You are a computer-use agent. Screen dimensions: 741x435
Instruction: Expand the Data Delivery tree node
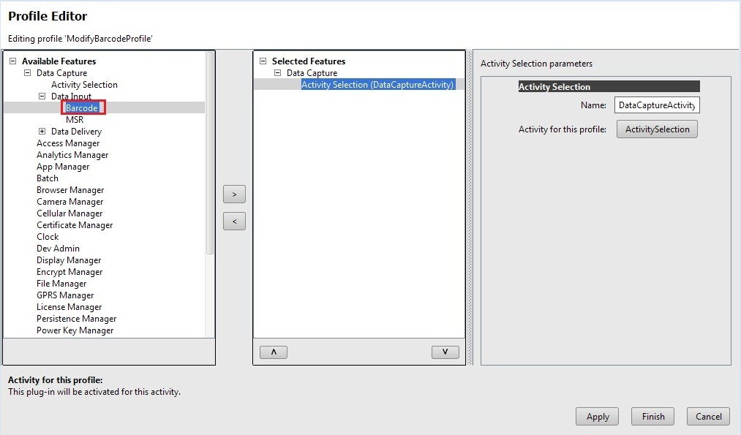point(42,132)
